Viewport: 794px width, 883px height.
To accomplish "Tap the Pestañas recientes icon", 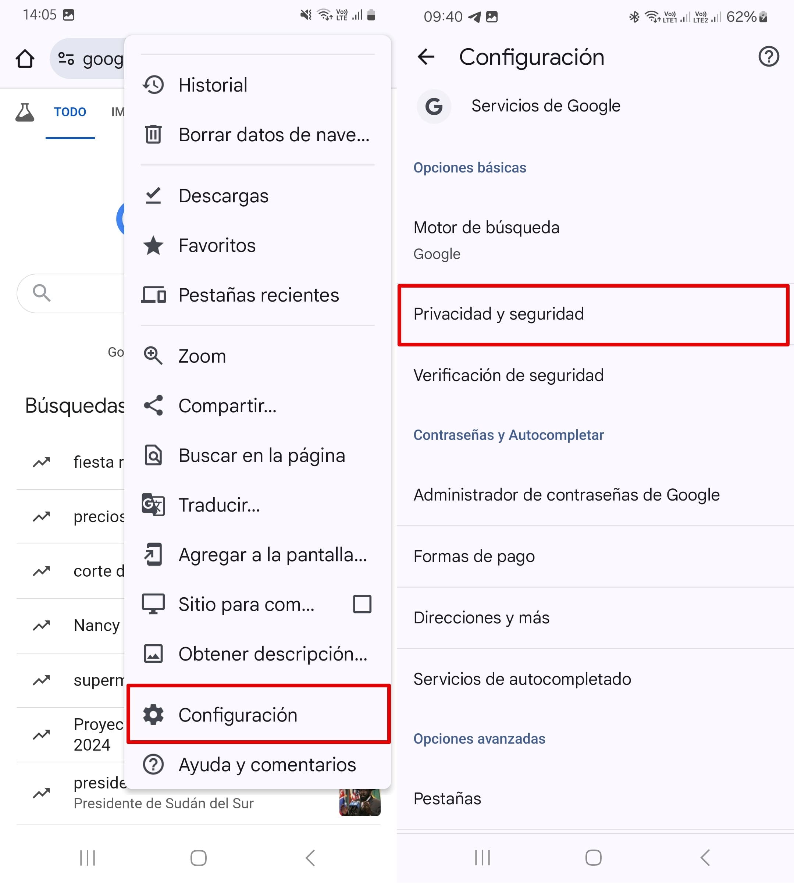I will tap(153, 295).
